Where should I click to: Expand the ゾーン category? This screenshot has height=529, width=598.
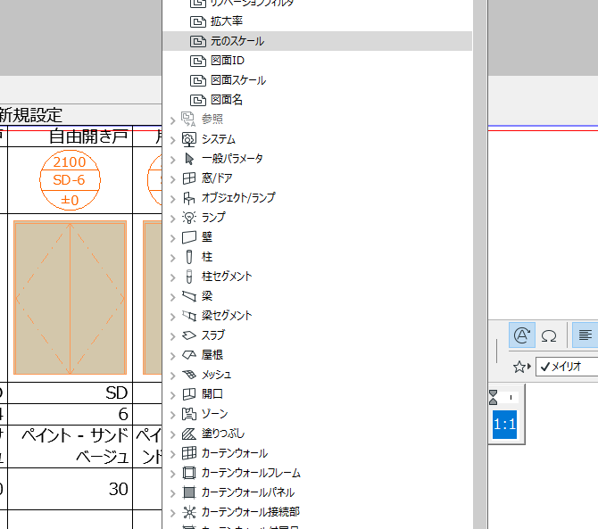pos(173,415)
